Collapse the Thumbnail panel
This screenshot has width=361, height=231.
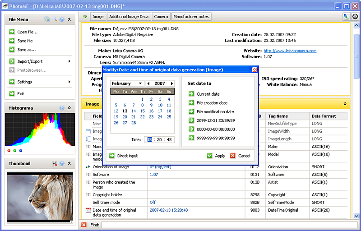coord(69,163)
